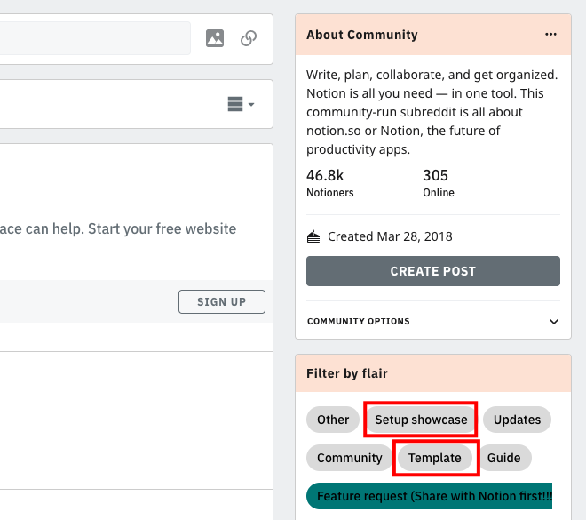Click the About Community heading
586x520 pixels.
point(361,35)
